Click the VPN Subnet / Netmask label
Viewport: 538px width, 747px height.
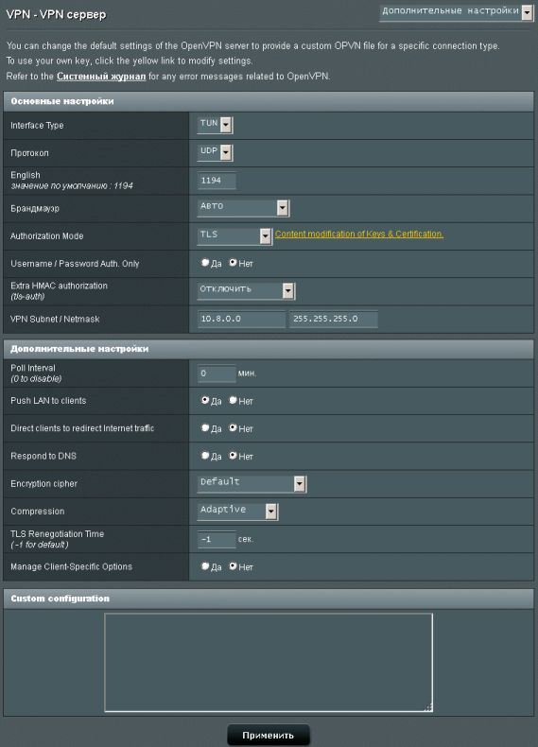(x=55, y=319)
